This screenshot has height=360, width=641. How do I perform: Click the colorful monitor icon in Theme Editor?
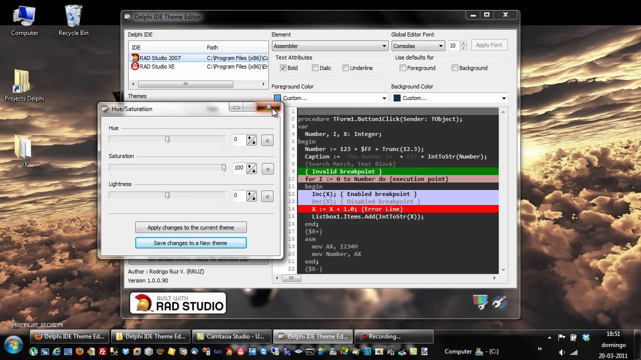pos(480,302)
